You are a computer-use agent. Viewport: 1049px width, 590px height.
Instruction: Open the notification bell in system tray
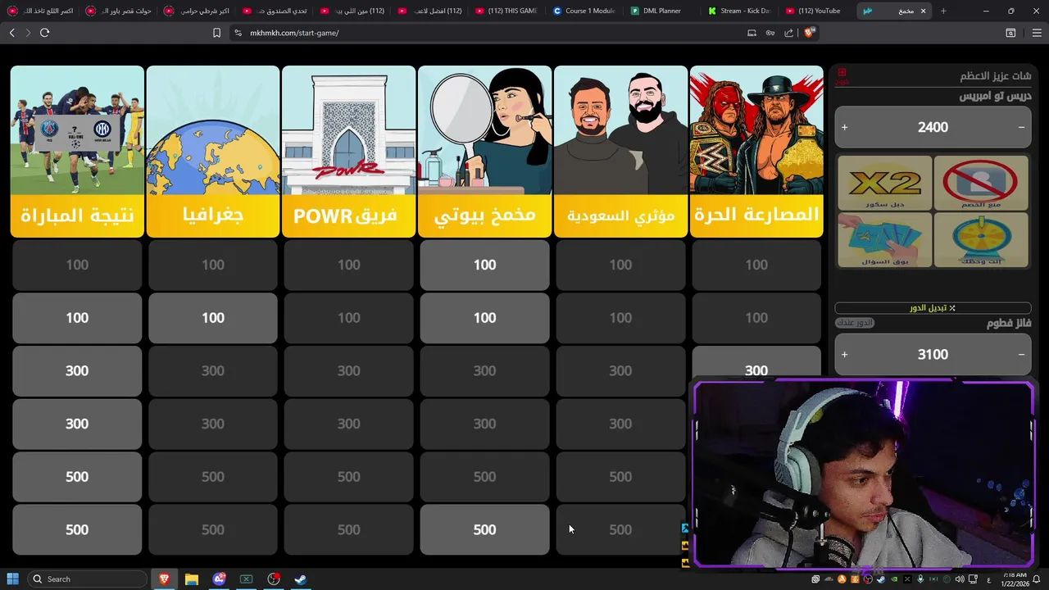tap(1037, 579)
